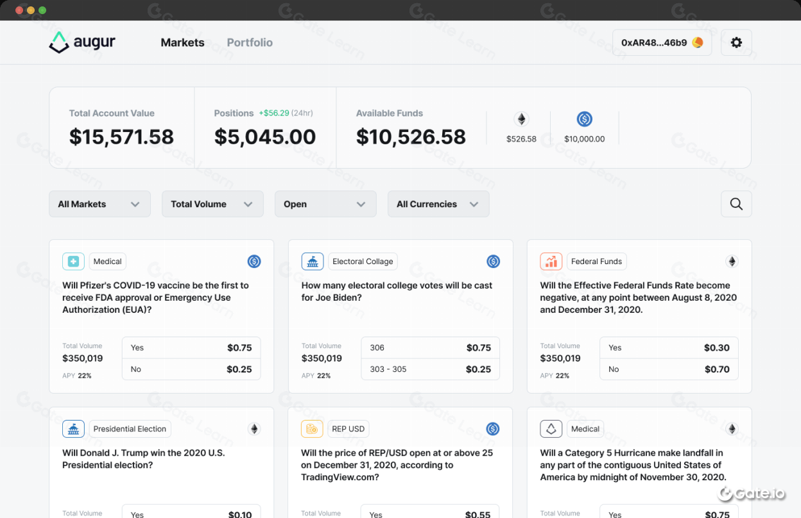Click the USDC icon on REP USD card
The width and height of the screenshot is (801, 518).
pyautogui.click(x=493, y=429)
